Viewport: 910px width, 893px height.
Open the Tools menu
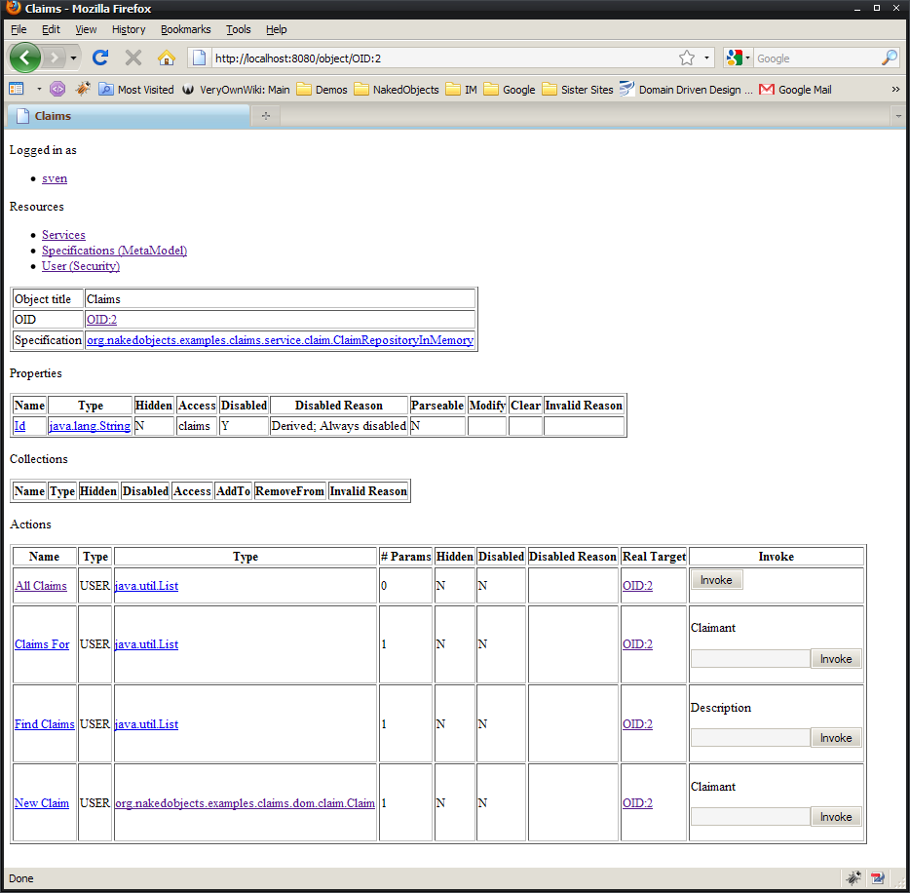[239, 29]
